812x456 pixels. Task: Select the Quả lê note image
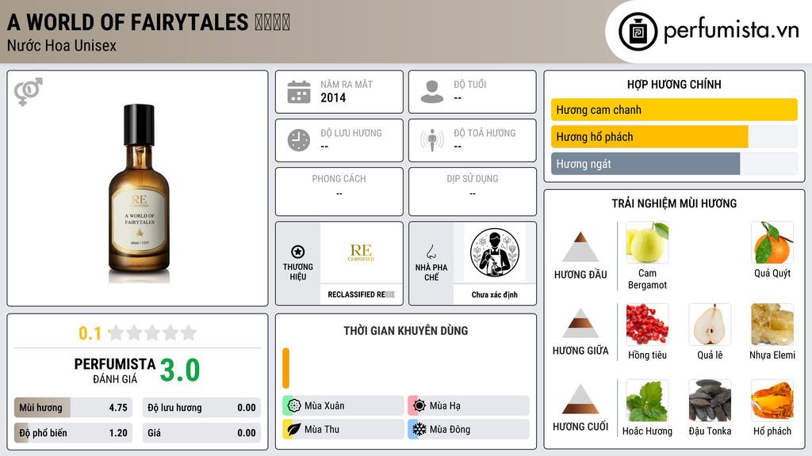pos(710,324)
